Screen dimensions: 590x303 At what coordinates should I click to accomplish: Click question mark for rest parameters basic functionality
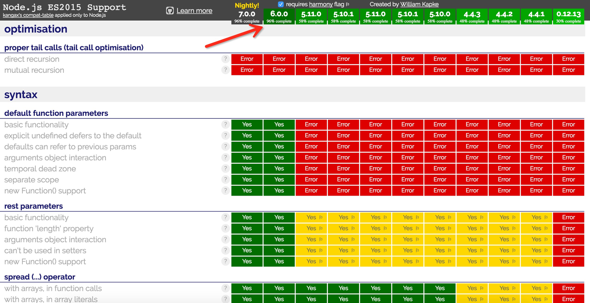pyautogui.click(x=225, y=217)
